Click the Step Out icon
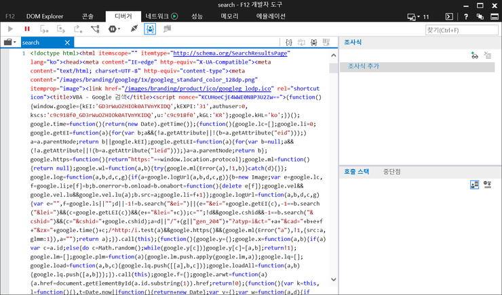502x295 pixels. click(x=78, y=29)
